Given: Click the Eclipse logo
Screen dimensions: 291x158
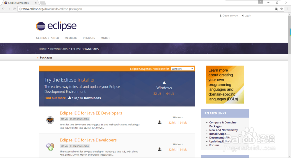Looking at the screenshot, I should pos(56,26).
